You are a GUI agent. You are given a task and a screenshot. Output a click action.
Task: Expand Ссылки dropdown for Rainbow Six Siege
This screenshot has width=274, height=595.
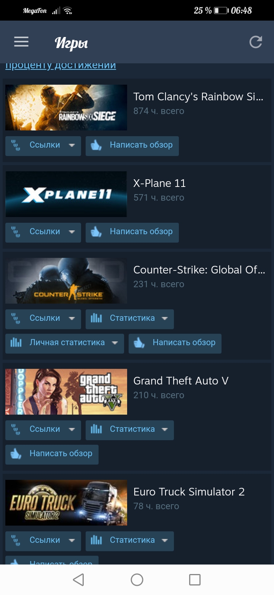click(72, 145)
